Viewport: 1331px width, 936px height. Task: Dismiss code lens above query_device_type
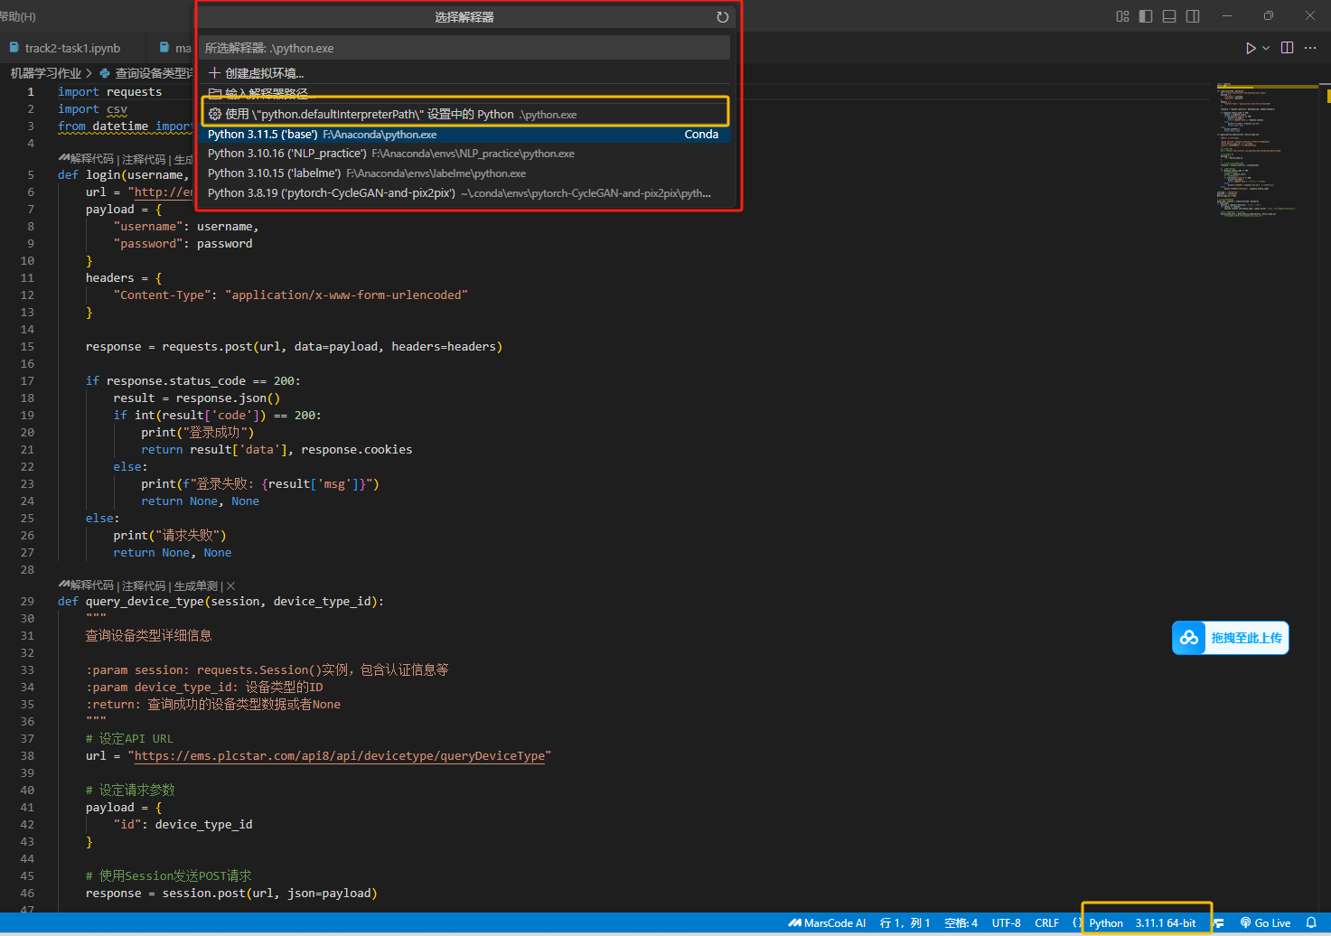click(230, 585)
